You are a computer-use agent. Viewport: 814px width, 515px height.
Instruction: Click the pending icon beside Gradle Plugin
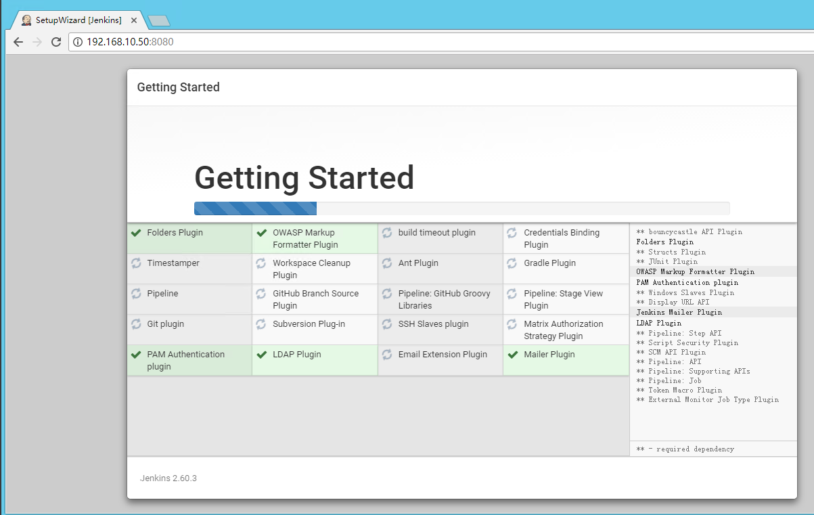click(x=512, y=263)
